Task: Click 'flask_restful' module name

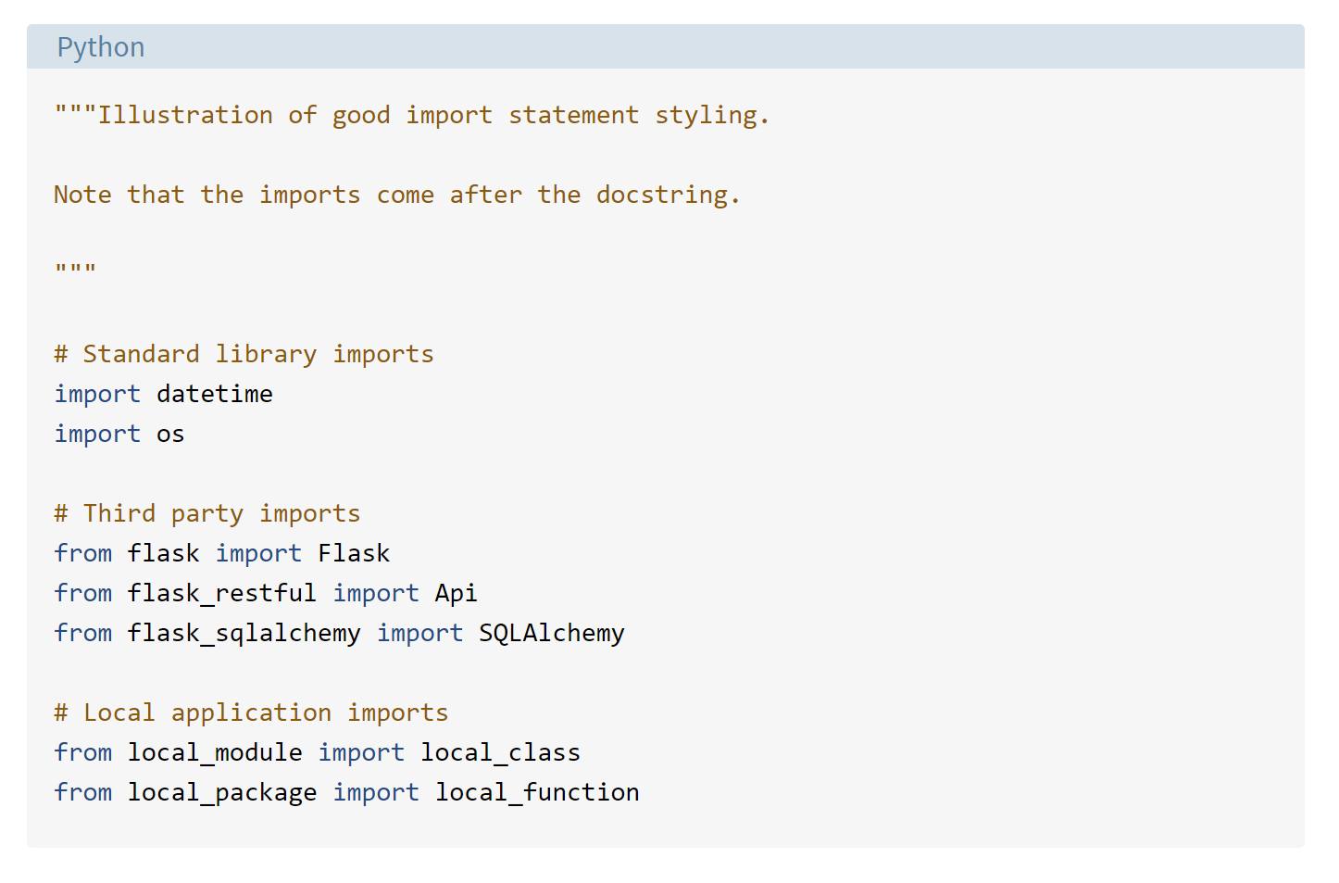Action: tap(222, 593)
